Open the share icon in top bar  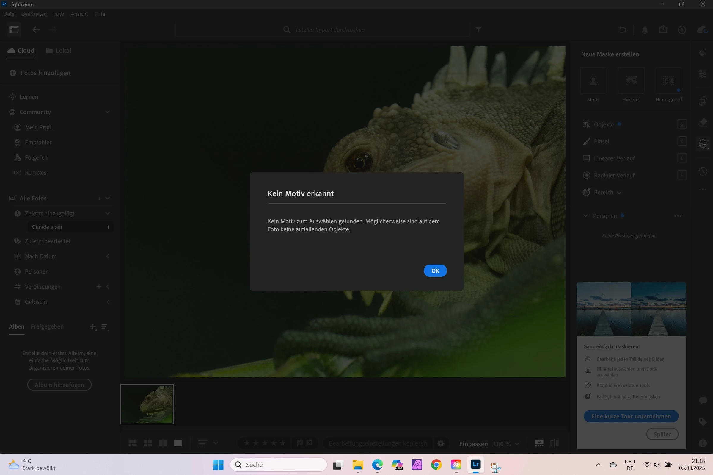[663, 30]
